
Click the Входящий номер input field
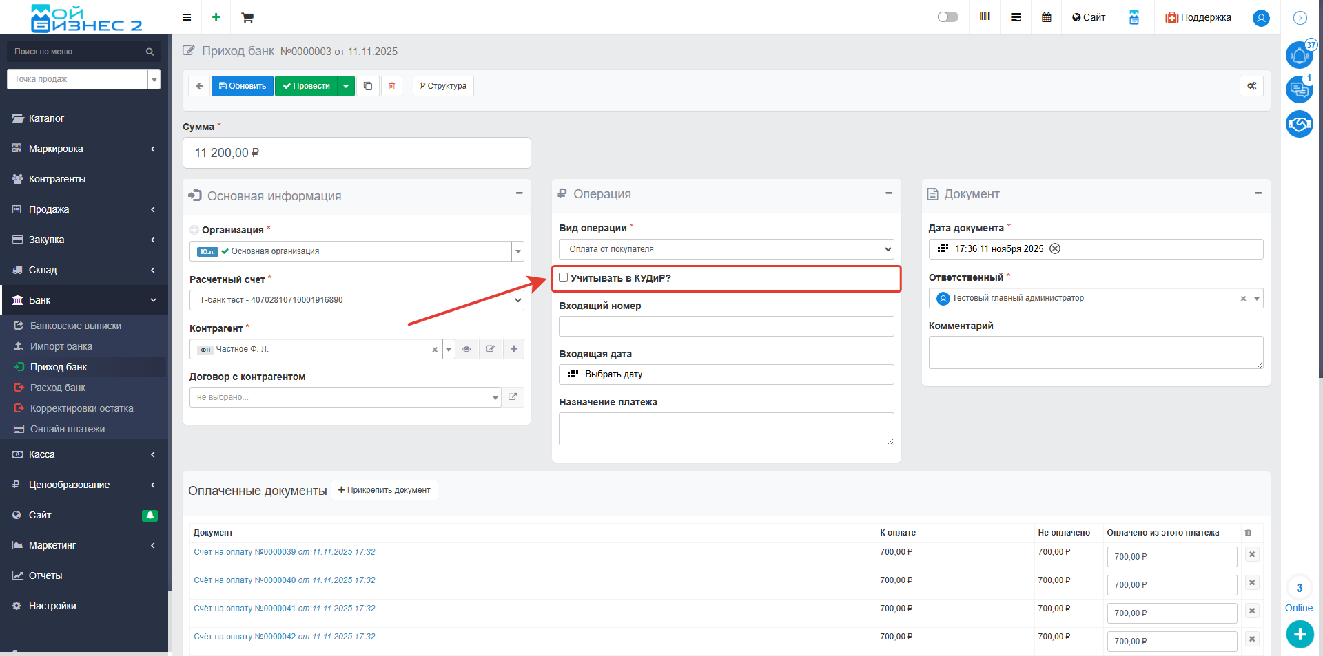coord(726,326)
